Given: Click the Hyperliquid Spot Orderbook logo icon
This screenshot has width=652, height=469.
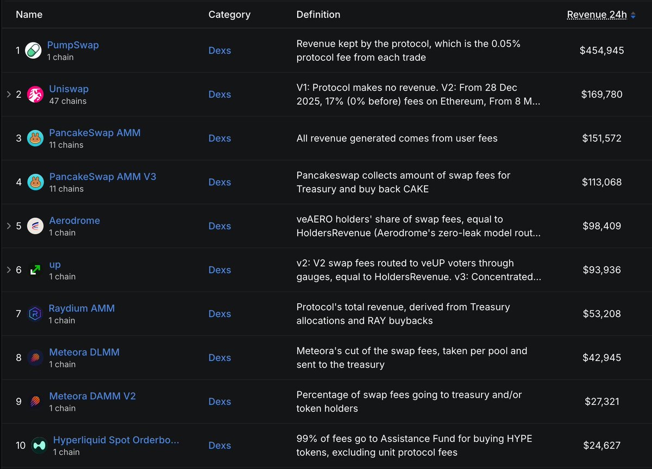Looking at the screenshot, I should 39,446.
